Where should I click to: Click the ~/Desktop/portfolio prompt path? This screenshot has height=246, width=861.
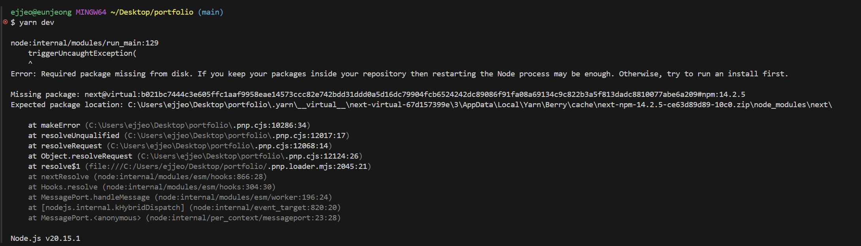[x=152, y=12]
